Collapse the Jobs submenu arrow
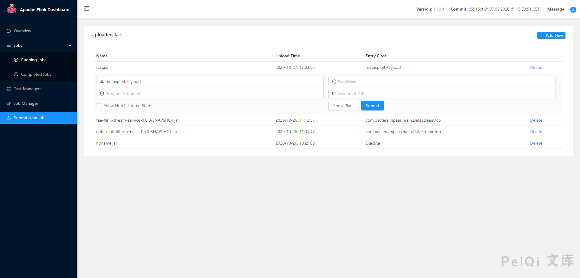The height and width of the screenshot is (278, 580). click(70, 45)
